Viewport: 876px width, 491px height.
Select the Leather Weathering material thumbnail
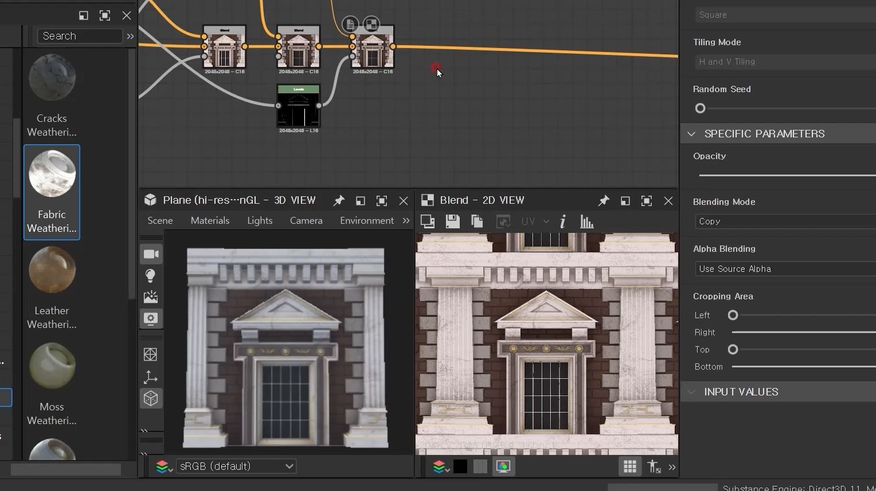pos(52,270)
